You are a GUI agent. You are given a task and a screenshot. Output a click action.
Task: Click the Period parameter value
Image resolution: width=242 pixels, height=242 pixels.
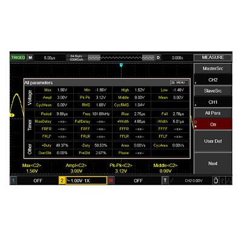point(62,114)
